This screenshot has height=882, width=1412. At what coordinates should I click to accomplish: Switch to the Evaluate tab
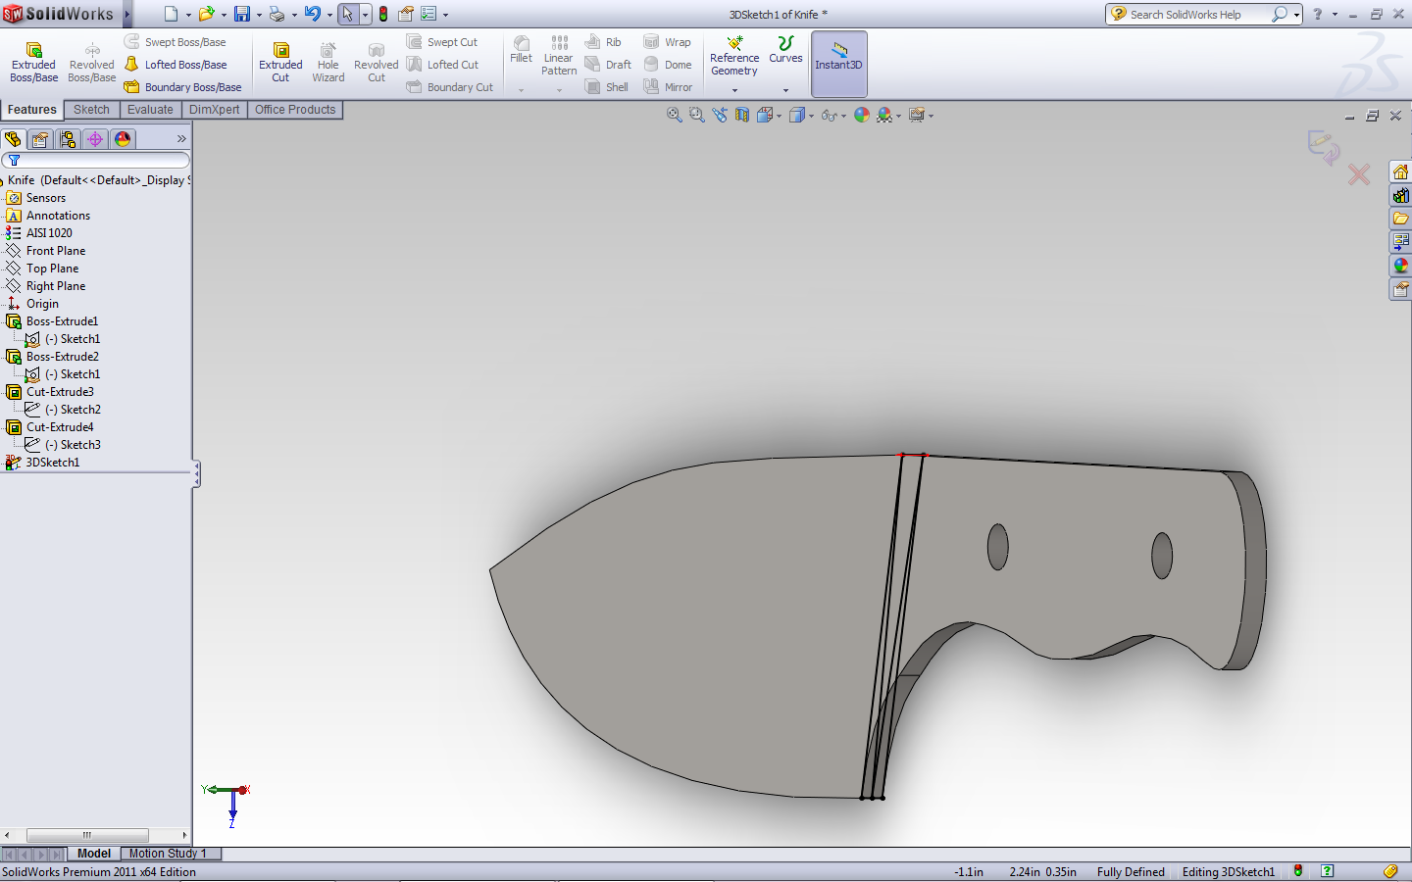click(150, 110)
